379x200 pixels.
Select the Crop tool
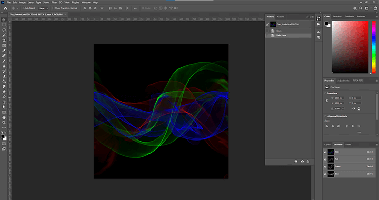pos(4,41)
